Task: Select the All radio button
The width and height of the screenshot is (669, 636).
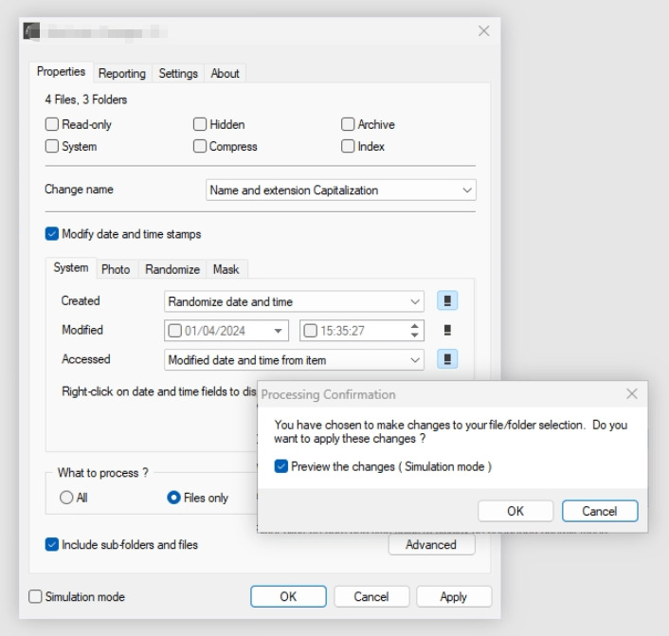Action: point(66,498)
